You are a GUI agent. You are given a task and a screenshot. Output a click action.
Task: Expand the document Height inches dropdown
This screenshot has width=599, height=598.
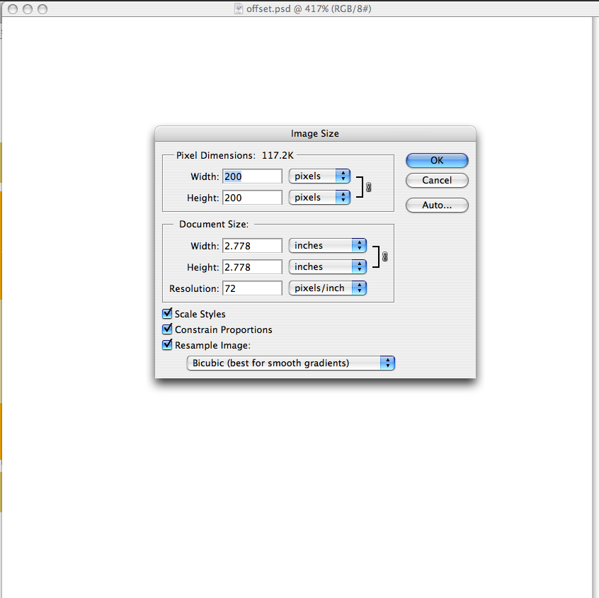click(x=327, y=267)
